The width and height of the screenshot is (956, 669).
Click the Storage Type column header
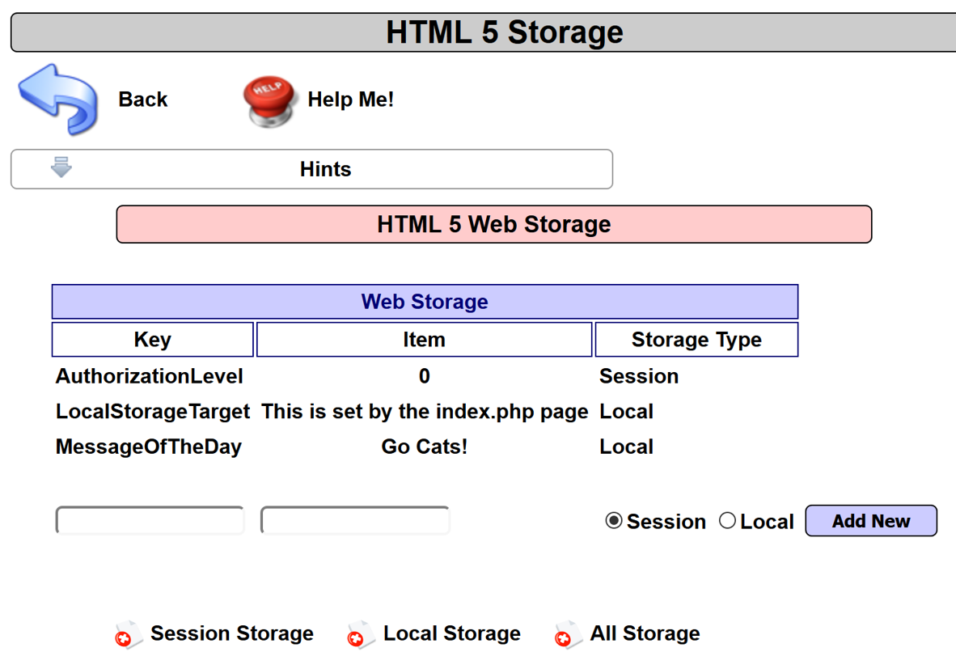coord(696,340)
